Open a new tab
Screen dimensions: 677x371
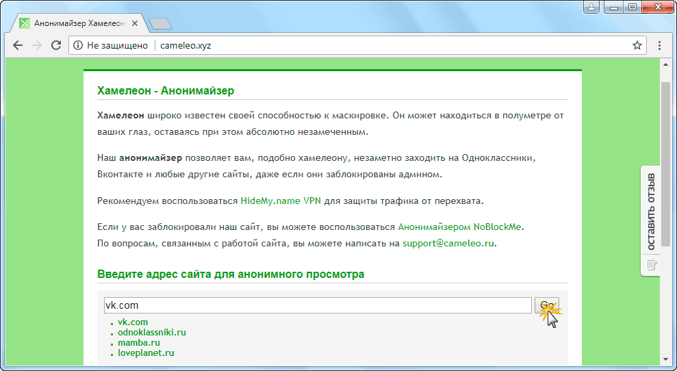[x=160, y=24]
